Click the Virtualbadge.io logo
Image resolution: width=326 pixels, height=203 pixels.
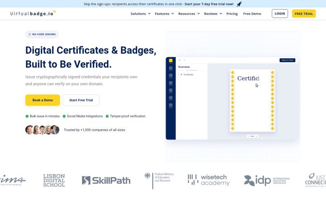[33, 14]
